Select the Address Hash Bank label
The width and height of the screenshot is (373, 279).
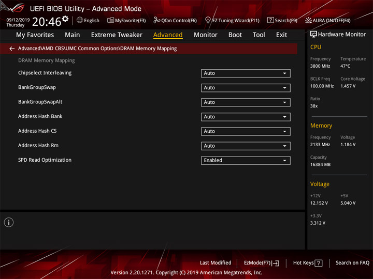[40, 116]
